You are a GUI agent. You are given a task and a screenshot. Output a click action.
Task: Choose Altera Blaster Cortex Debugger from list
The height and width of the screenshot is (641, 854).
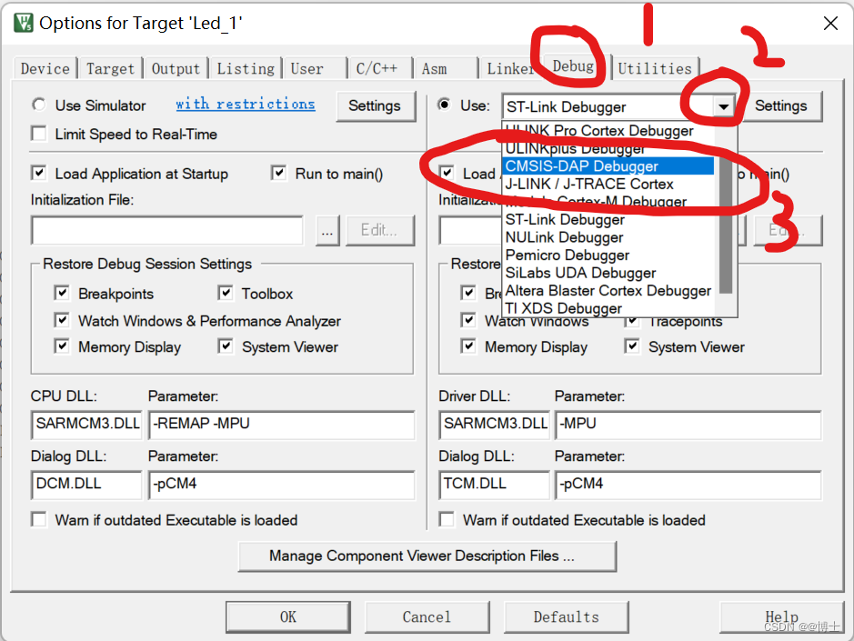pyautogui.click(x=608, y=291)
